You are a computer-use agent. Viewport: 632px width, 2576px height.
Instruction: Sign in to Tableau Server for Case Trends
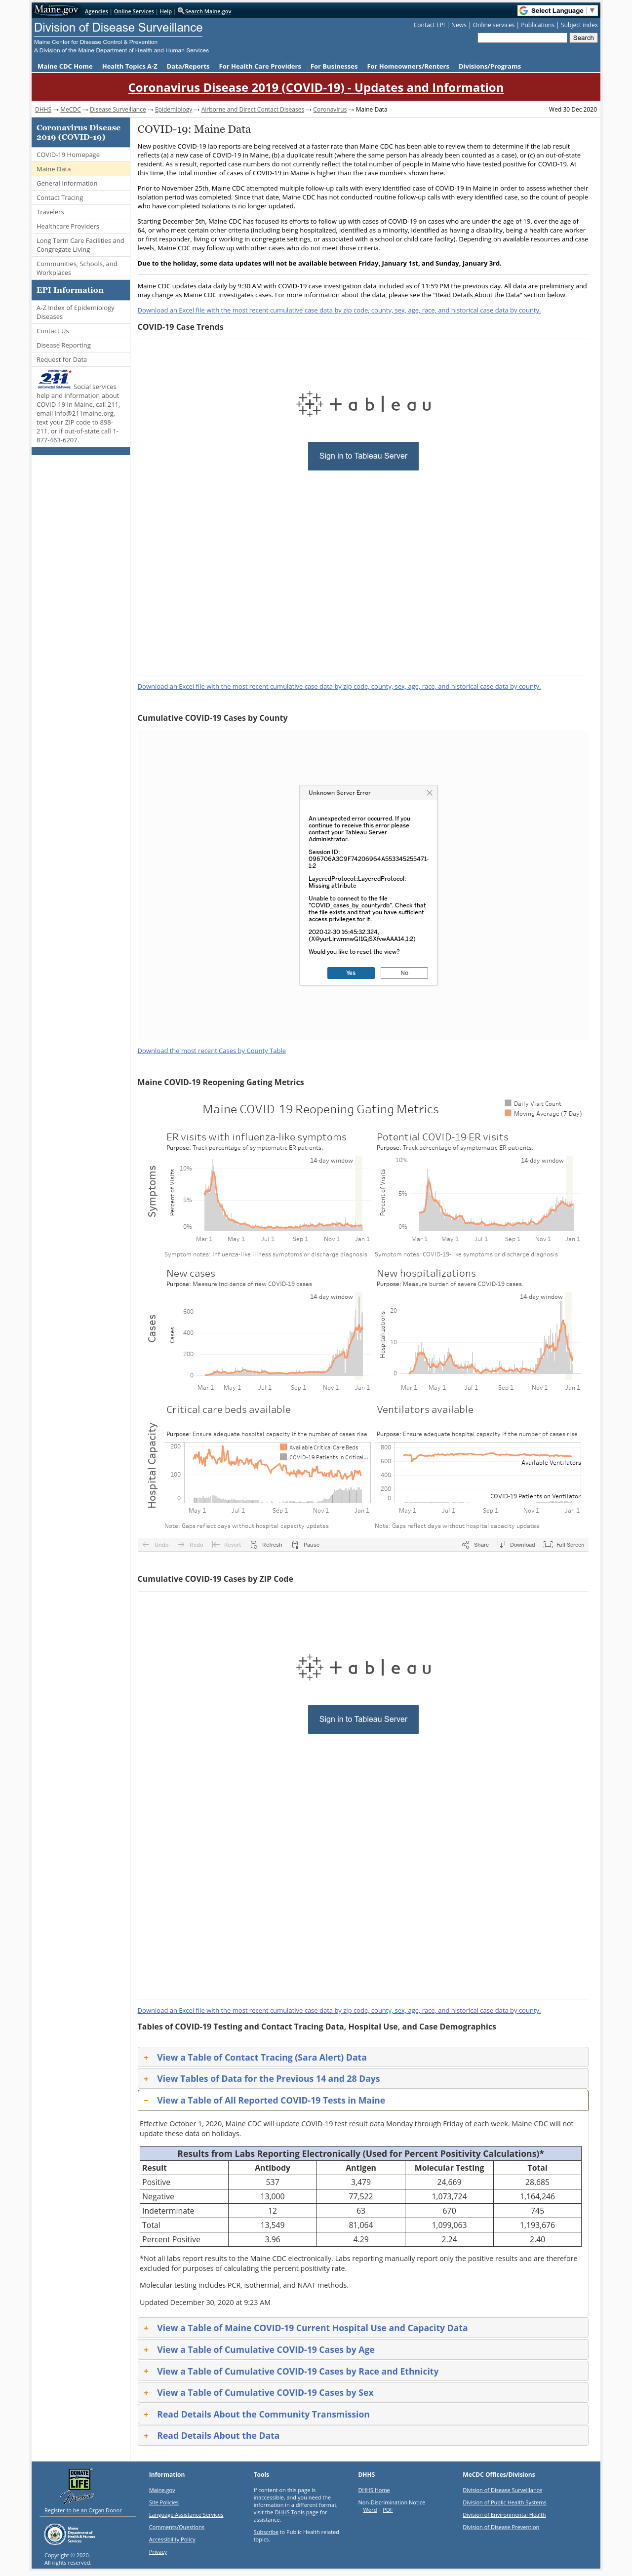(363, 456)
